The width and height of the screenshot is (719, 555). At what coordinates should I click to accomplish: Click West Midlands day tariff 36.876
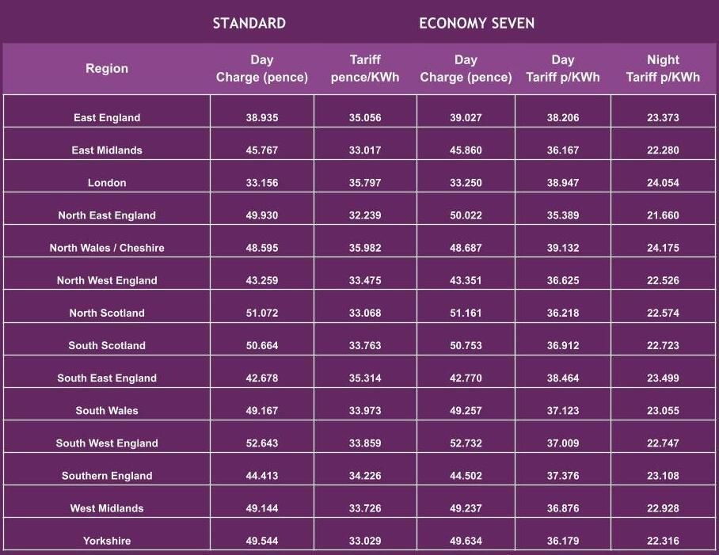coord(563,508)
